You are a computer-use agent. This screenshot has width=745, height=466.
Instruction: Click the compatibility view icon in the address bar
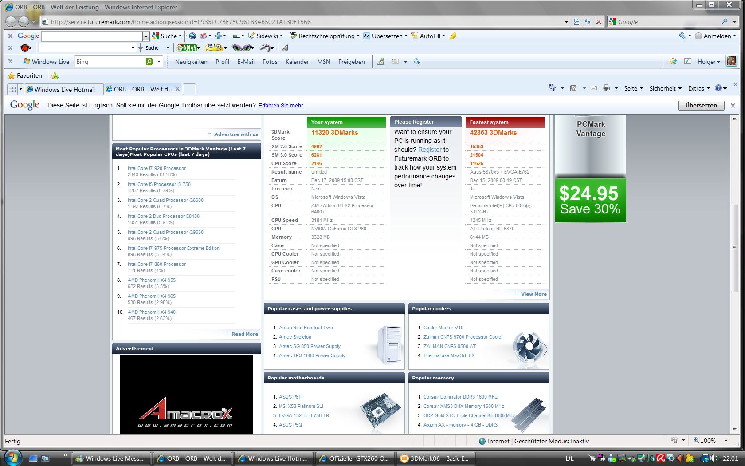pos(576,21)
